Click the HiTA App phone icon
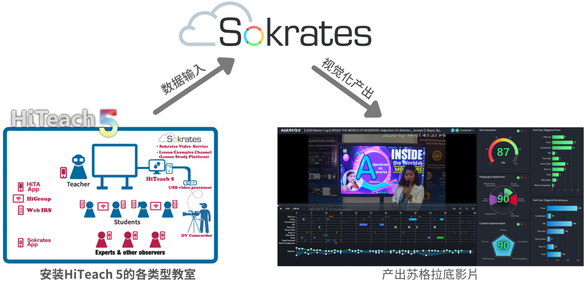Viewport: 584px width, 286px height. [21, 187]
